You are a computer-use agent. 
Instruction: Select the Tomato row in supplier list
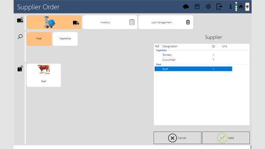[x=193, y=55]
